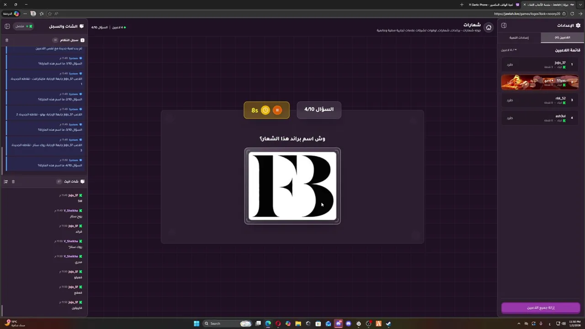Viewport: 585px width, 329px height.
Task: Open the browser more options menu
Action: [x=25, y=14]
